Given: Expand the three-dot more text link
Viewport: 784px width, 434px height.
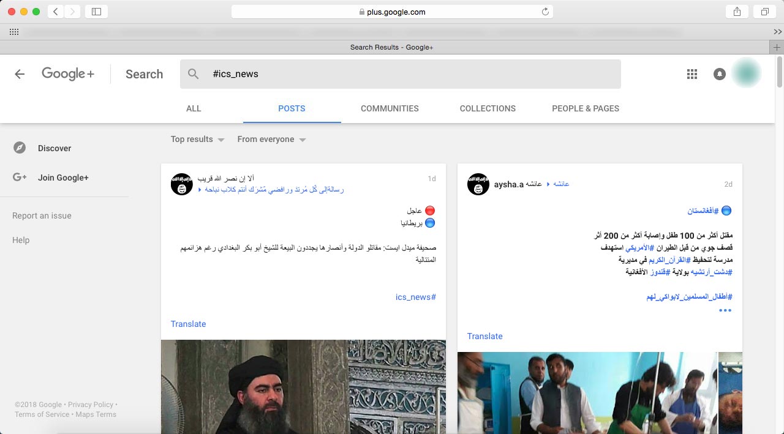Looking at the screenshot, I should [x=725, y=310].
